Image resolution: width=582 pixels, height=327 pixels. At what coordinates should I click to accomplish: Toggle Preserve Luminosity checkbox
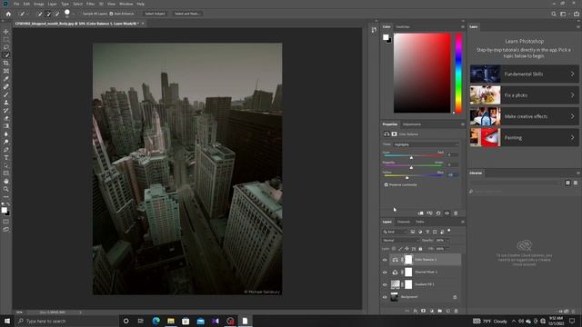tap(386, 184)
